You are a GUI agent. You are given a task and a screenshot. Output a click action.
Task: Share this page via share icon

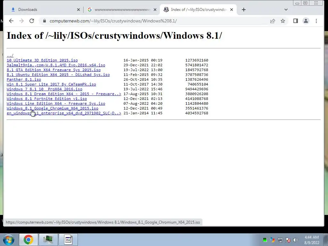pos(273,21)
